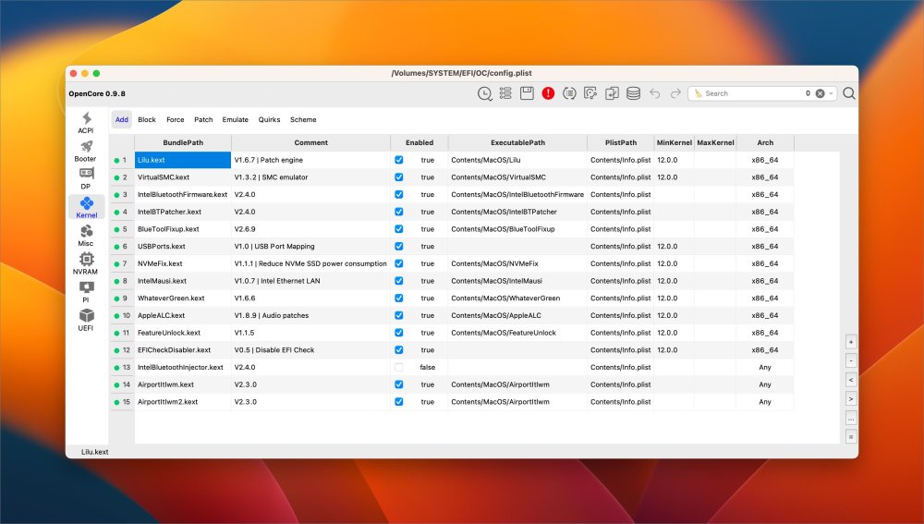
Task: Enable IntelBluetoothInjector.kext checkbox
Action: 399,367
